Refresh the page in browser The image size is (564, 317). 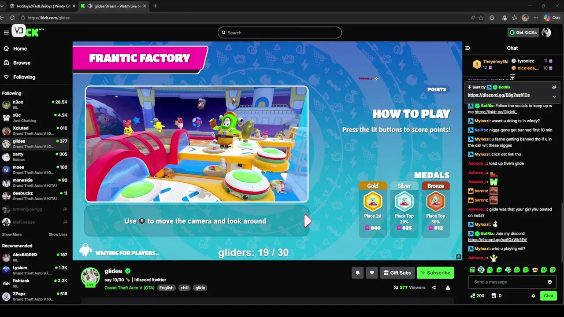(12, 18)
